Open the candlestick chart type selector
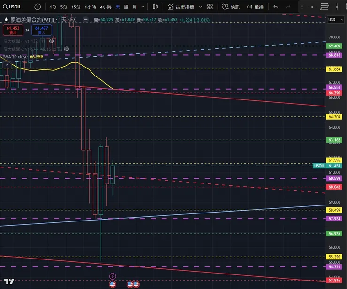Screen dimensions: 347x289 pos(156,7)
